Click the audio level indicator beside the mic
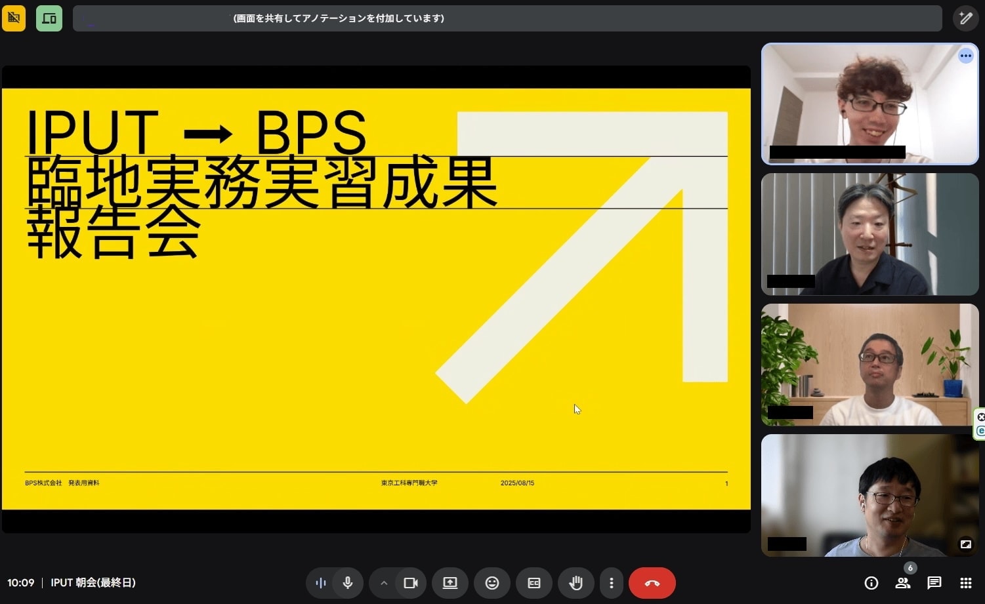The image size is (985, 604). point(320,583)
